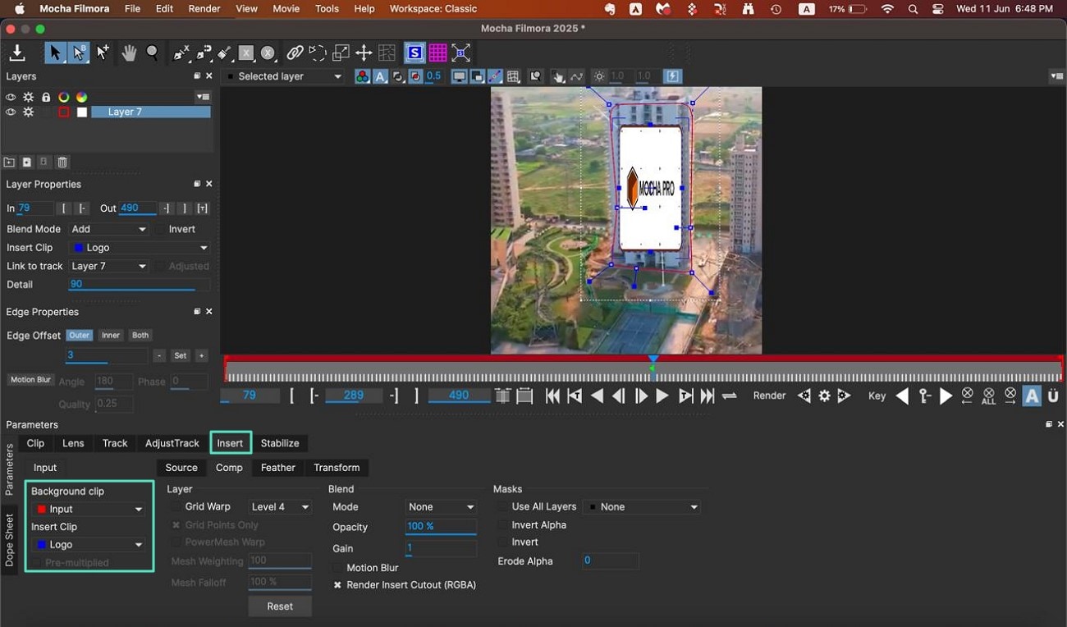Open the Masks None layer dropdown

641,507
